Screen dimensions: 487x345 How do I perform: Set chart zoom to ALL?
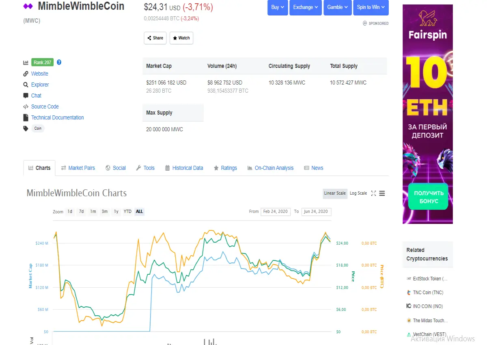tap(139, 212)
